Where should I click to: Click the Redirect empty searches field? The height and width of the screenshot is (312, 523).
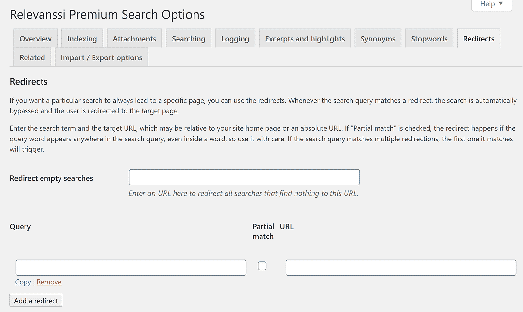[x=244, y=177]
